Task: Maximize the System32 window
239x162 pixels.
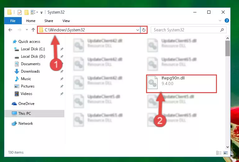Action: coord(209,12)
